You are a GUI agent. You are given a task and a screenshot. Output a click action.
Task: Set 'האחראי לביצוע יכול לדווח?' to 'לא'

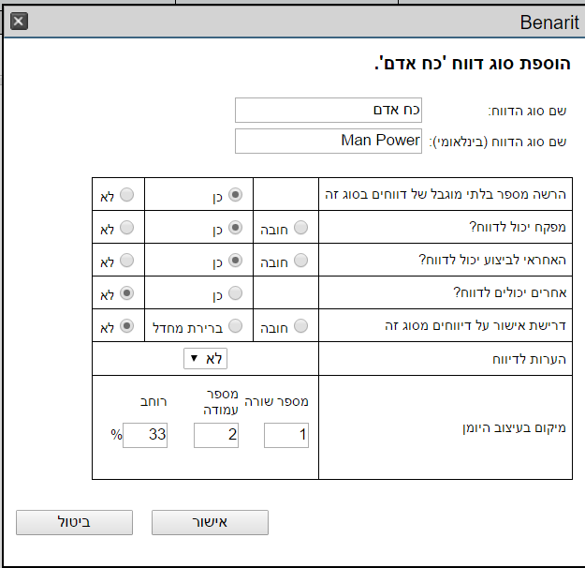pyautogui.click(x=127, y=261)
